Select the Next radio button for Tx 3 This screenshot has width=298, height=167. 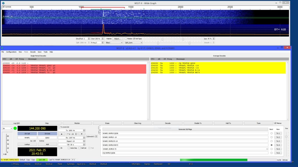coord(272,141)
